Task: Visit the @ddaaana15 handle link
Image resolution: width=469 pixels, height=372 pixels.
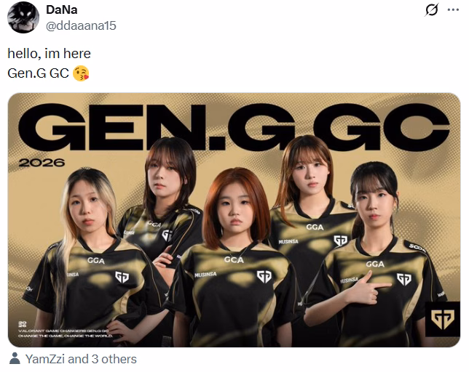Action: [81, 25]
